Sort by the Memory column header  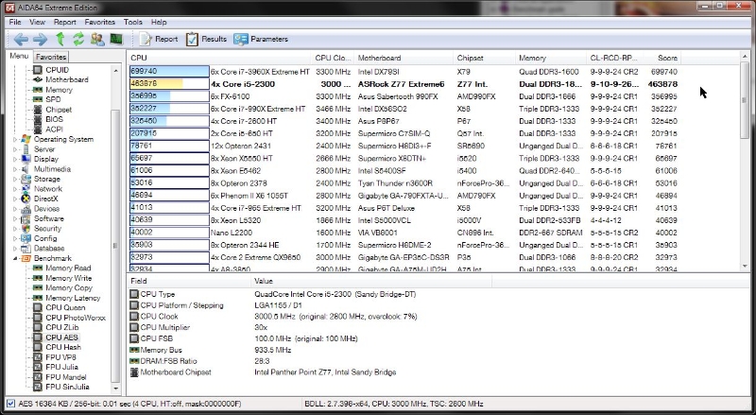(x=551, y=58)
